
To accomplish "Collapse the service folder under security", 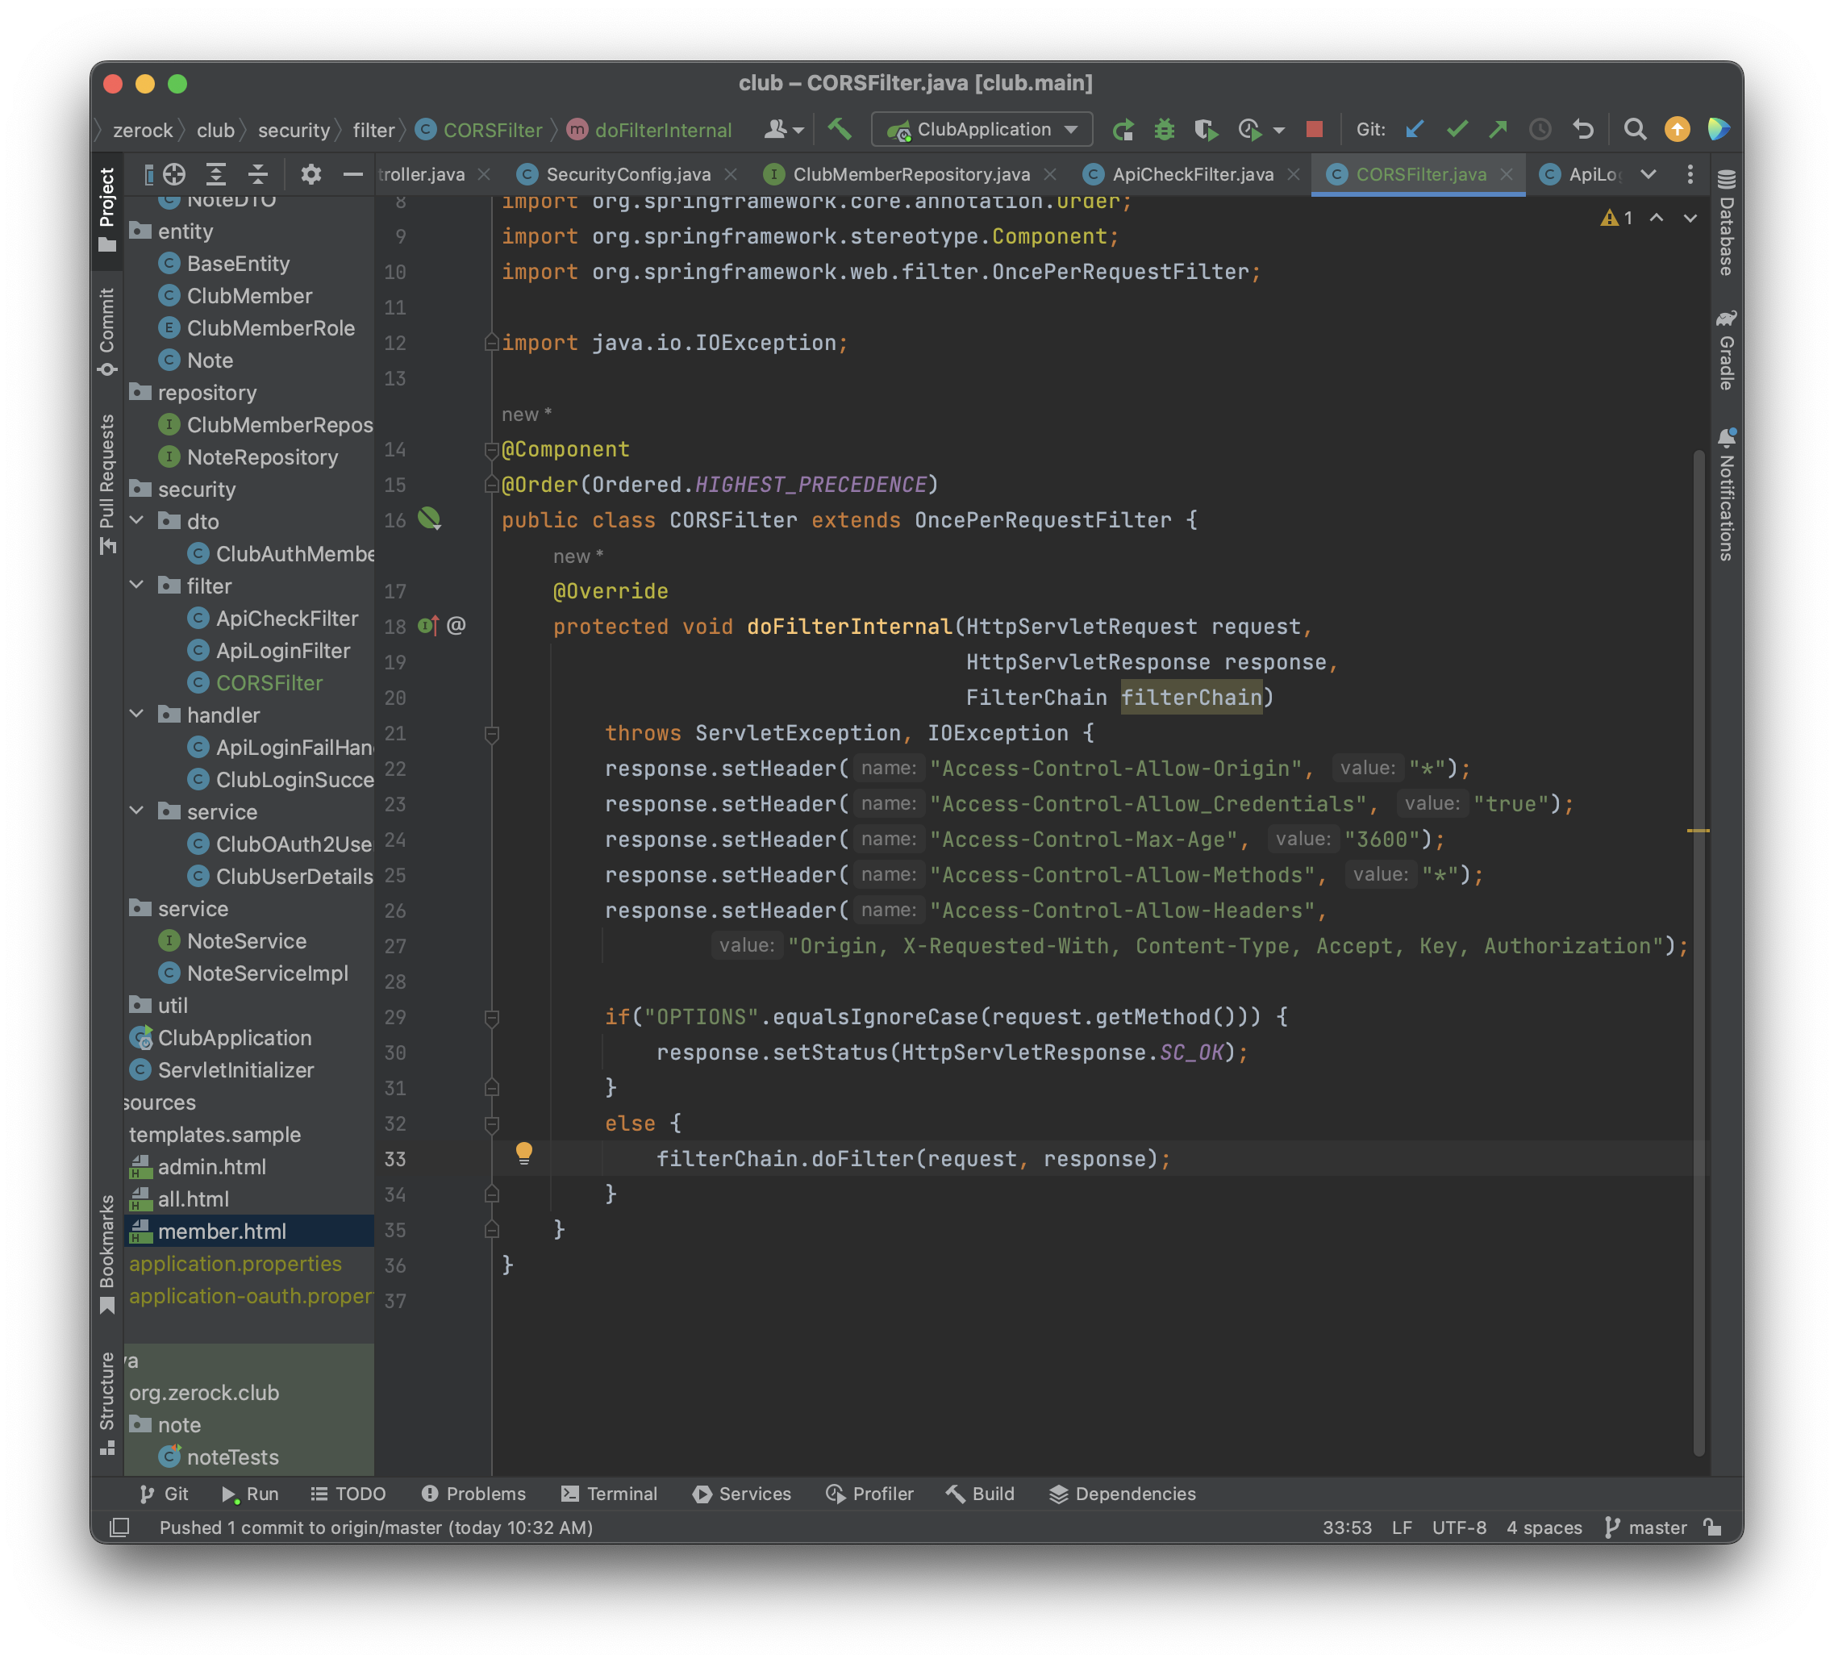I will click(137, 811).
